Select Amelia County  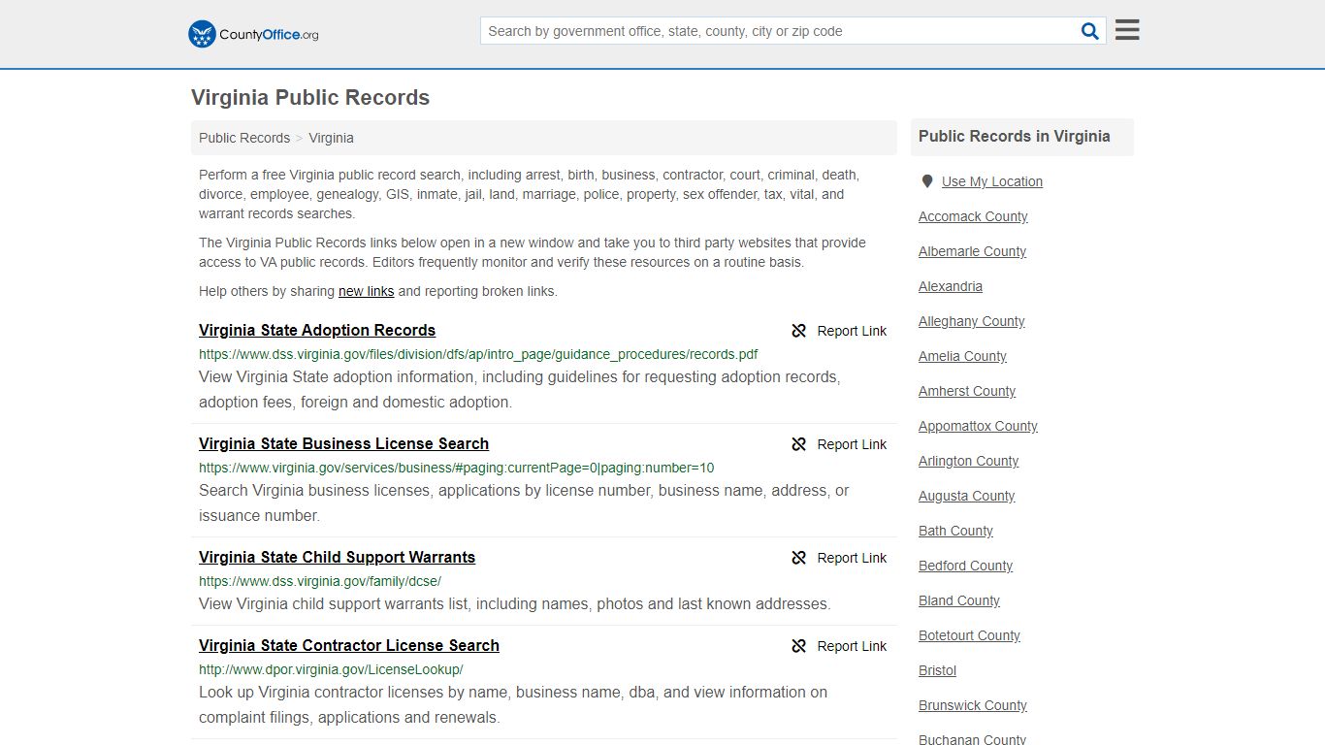[x=962, y=356]
